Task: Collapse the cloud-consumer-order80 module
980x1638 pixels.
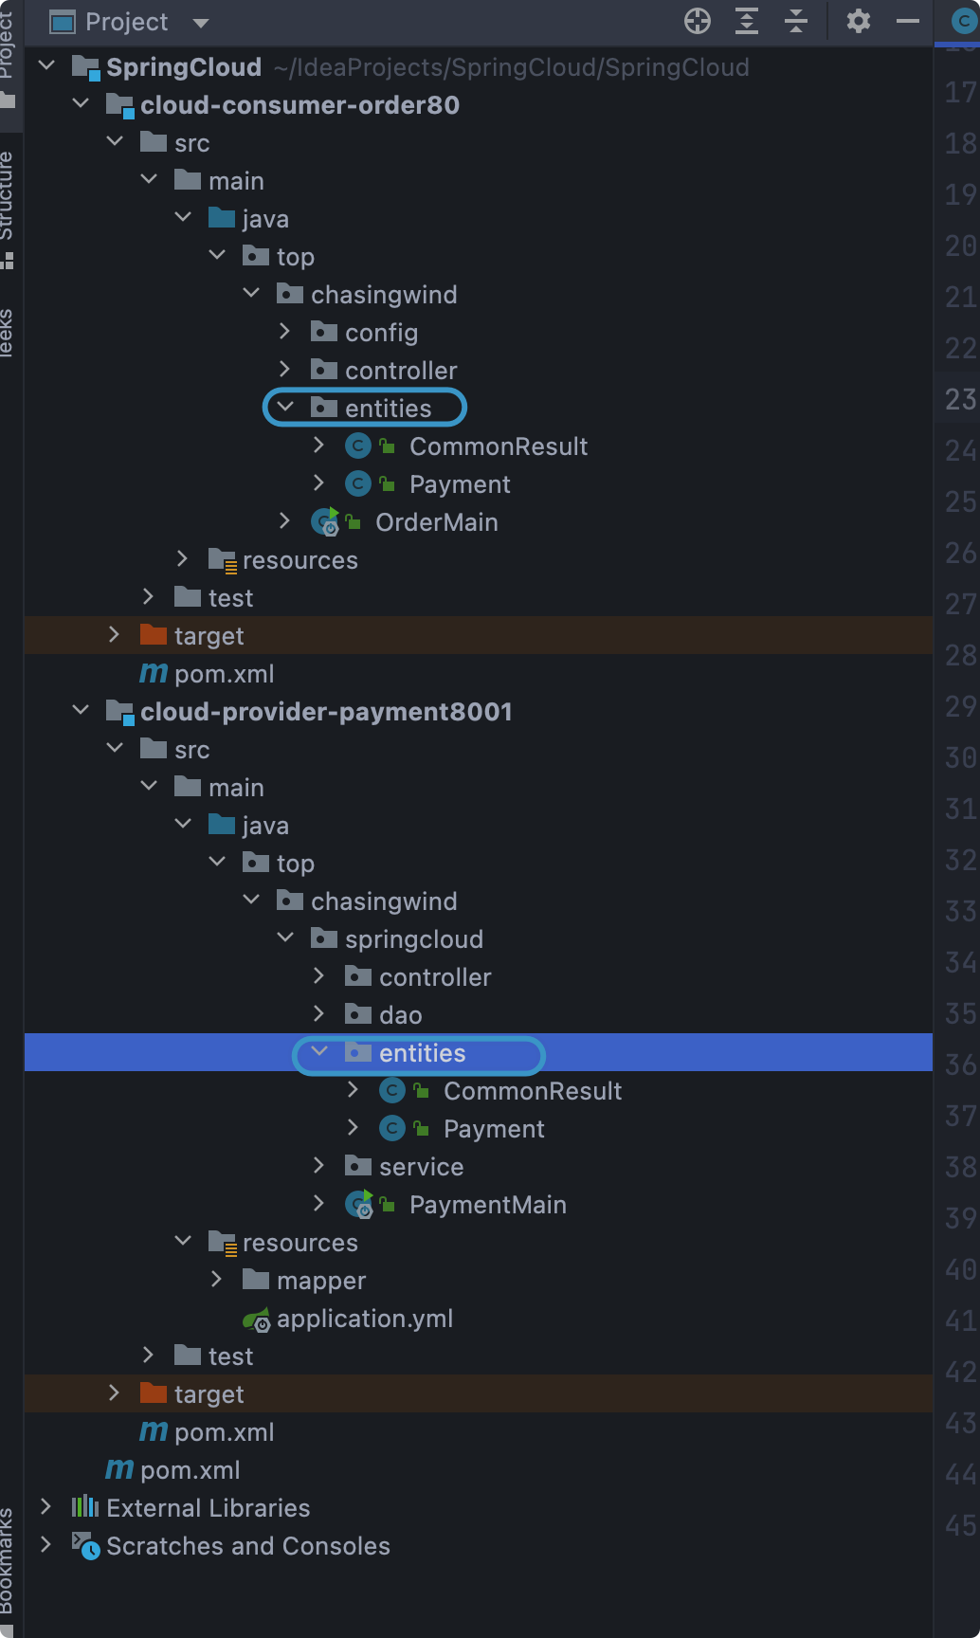Action: pyautogui.click(x=82, y=104)
